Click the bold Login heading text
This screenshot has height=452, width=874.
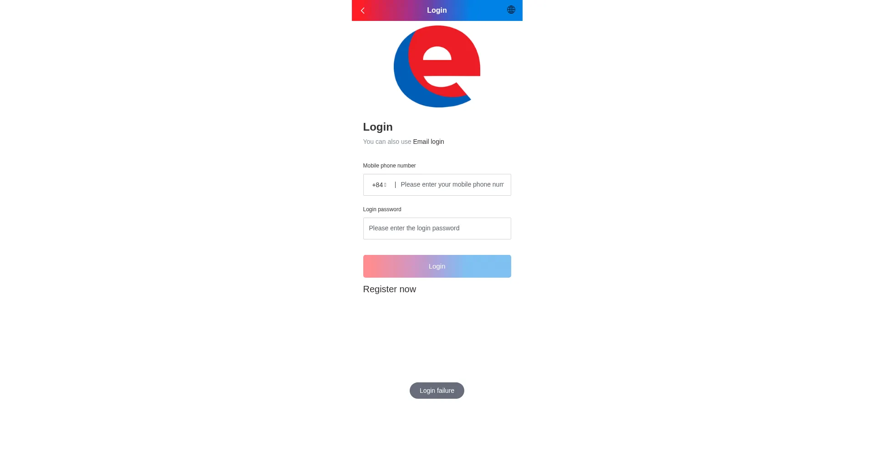[378, 127]
